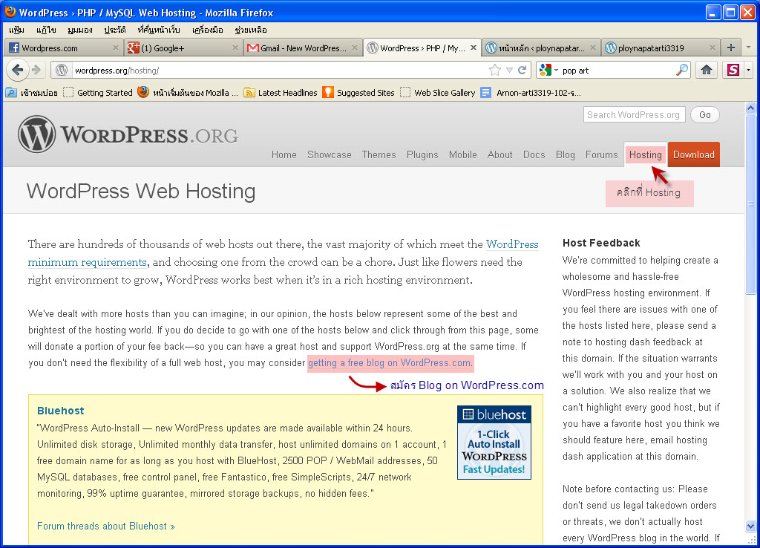Follow getting a free blog on WordPress.com link
760x548 pixels.
[390, 363]
